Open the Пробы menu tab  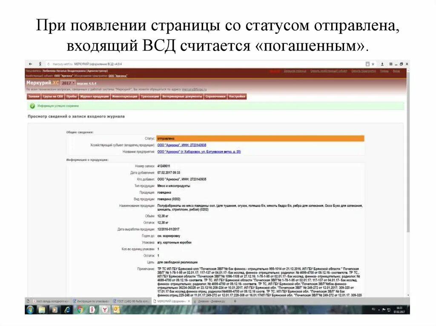point(72,96)
